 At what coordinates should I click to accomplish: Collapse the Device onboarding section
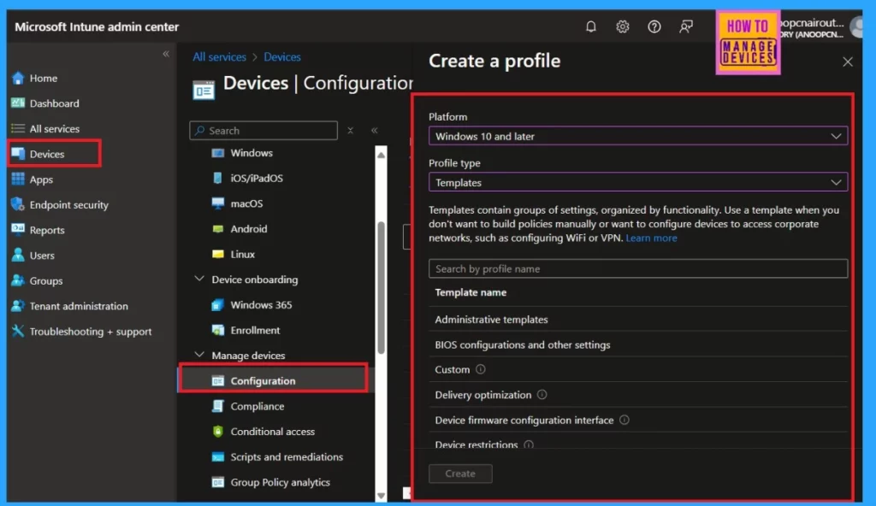pos(198,279)
